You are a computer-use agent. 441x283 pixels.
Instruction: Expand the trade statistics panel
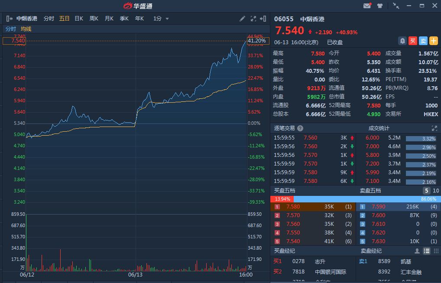(x=434, y=128)
